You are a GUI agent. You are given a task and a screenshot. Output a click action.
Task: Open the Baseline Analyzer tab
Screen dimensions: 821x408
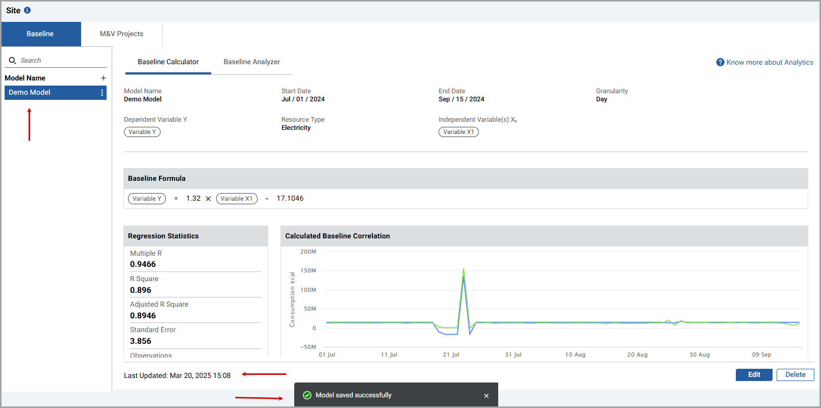[x=251, y=62]
